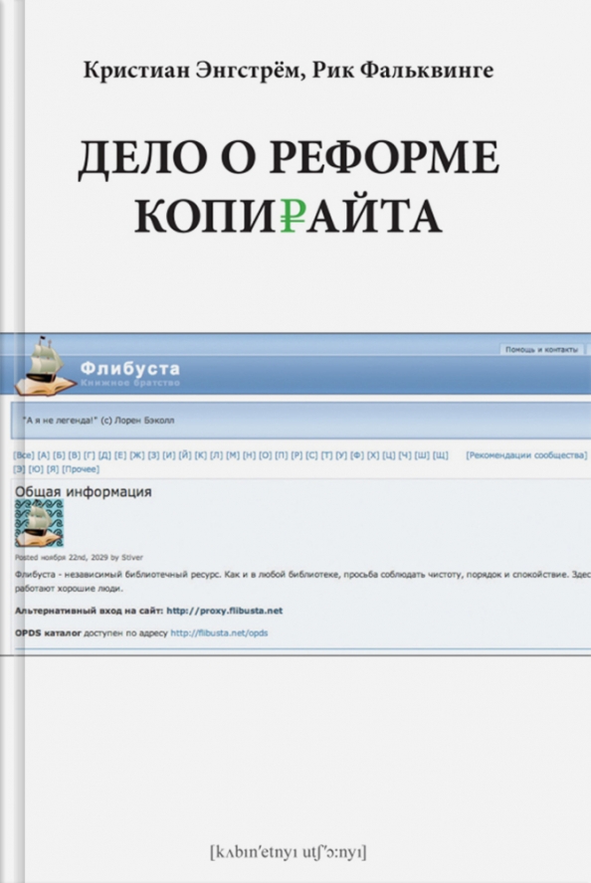Image resolution: width=591 pixels, height=883 pixels.
Task: Open the flibusta.net/opds catalog link
Action: pos(219,633)
